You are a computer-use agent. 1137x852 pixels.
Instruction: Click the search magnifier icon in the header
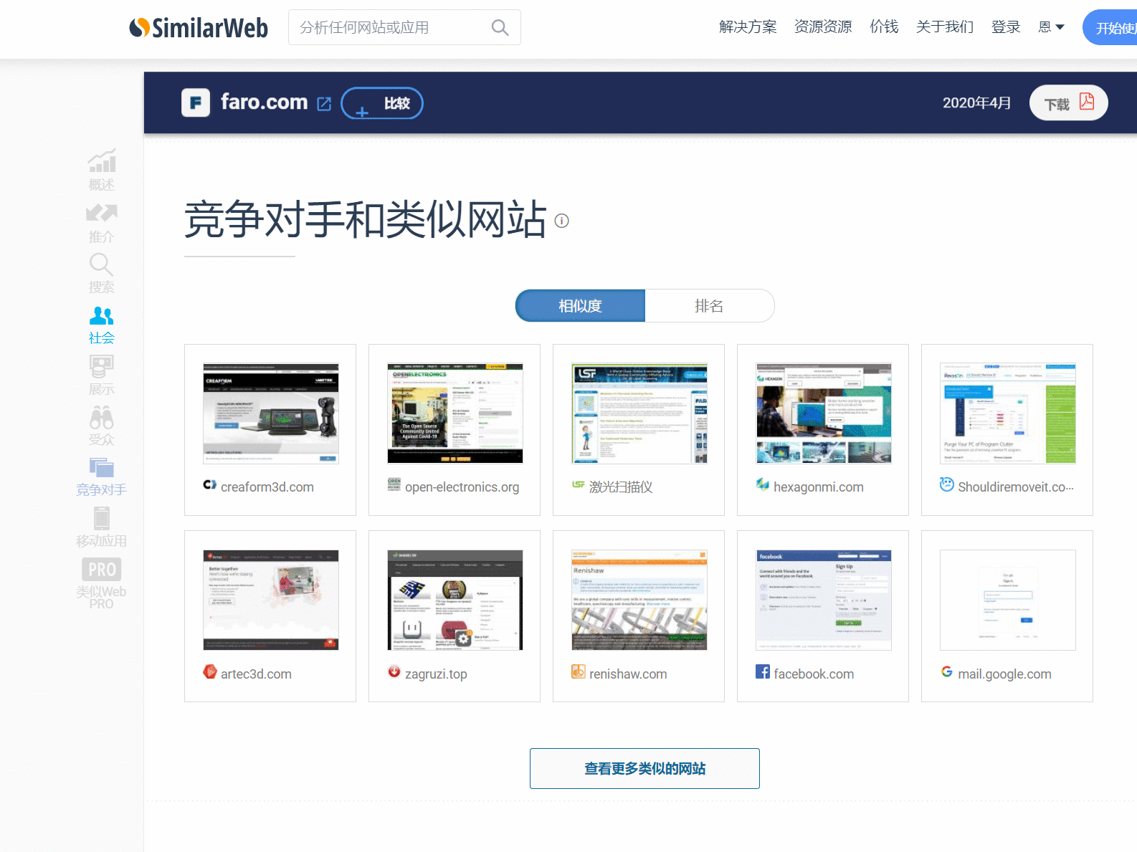coord(500,28)
